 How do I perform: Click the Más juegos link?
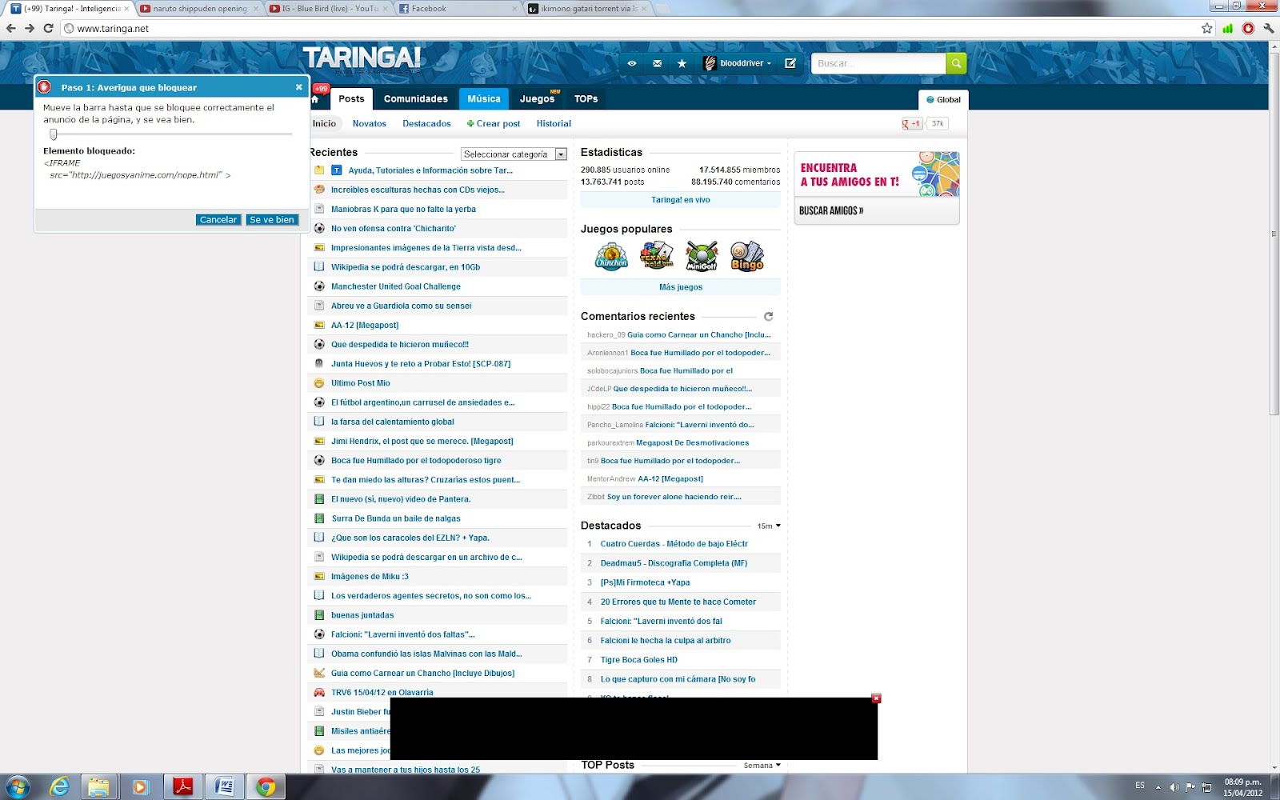[x=681, y=287]
